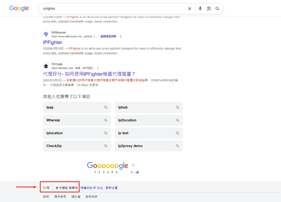
Task: Start voice search with microphone icon
Action: point(200,9)
